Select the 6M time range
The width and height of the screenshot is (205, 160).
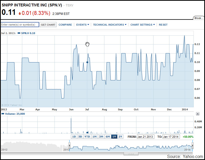point(108,137)
